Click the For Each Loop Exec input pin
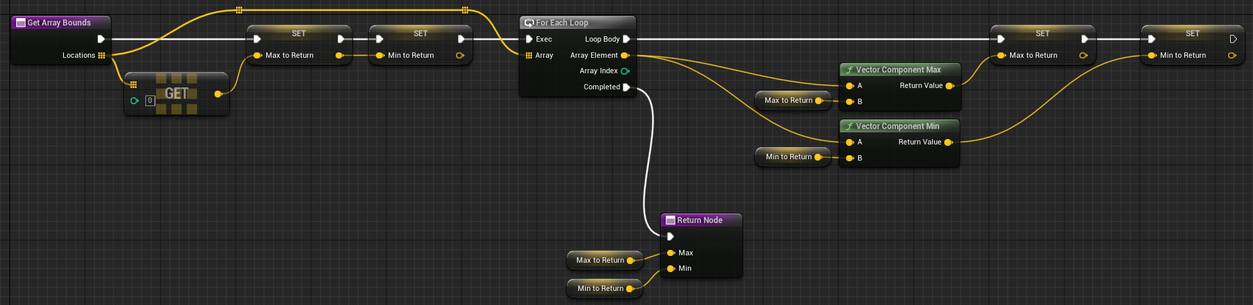The width and height of the screenshot is (1253, 305). click(529, 40)
